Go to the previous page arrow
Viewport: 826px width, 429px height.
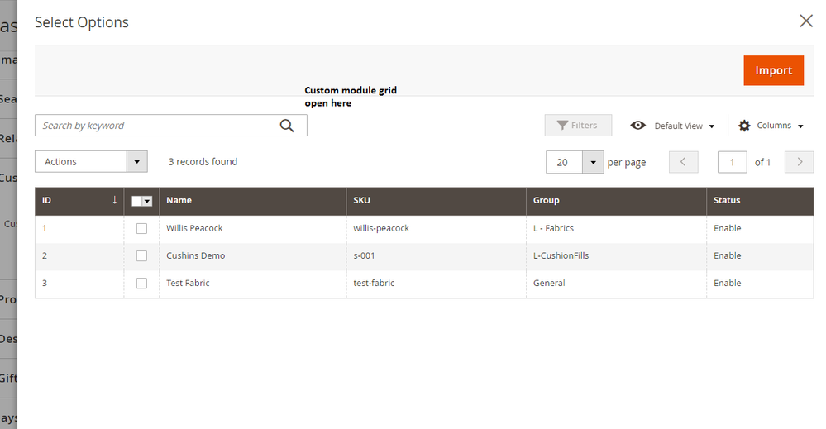tap(683, 162)
